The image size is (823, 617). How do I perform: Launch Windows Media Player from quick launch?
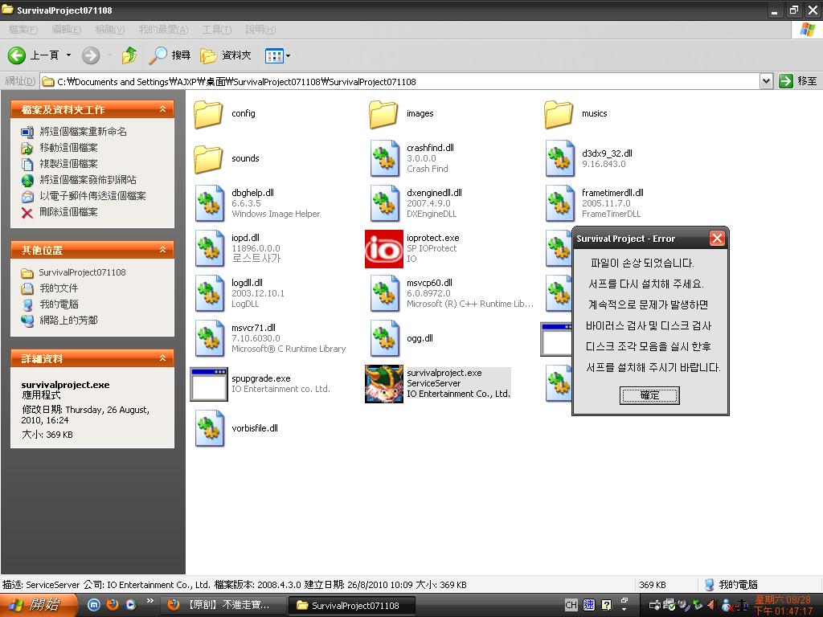(131, 605)
